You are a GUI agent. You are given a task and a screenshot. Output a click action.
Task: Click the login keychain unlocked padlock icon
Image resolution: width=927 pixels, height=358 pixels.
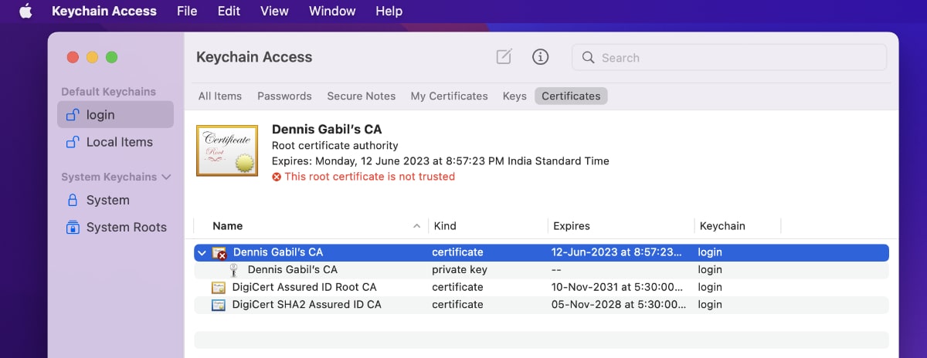pos(73,115)
